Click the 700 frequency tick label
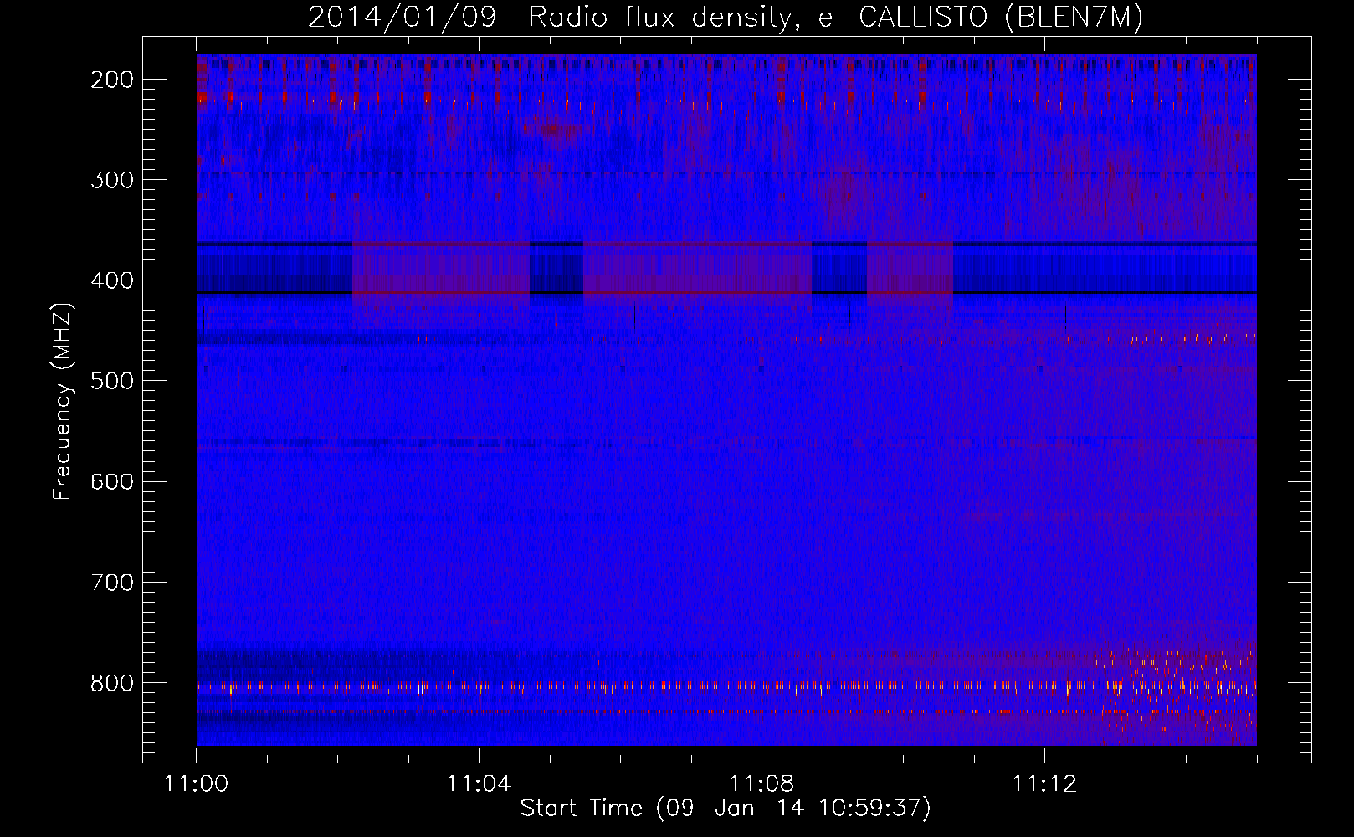 tap(111, 582)
